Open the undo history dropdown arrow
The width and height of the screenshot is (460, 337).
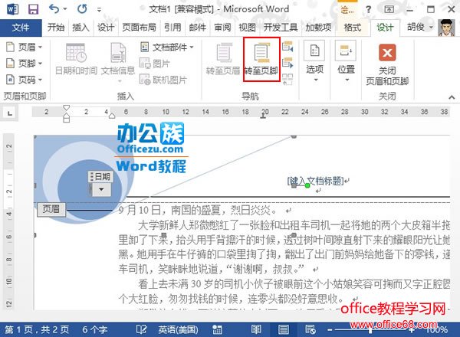coord(65,9)
